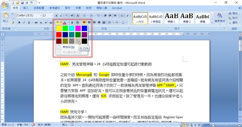This screenshot has height=127, width=242.
Task: Click the 貼上 paste icon
Action: (x=5, y=17)
